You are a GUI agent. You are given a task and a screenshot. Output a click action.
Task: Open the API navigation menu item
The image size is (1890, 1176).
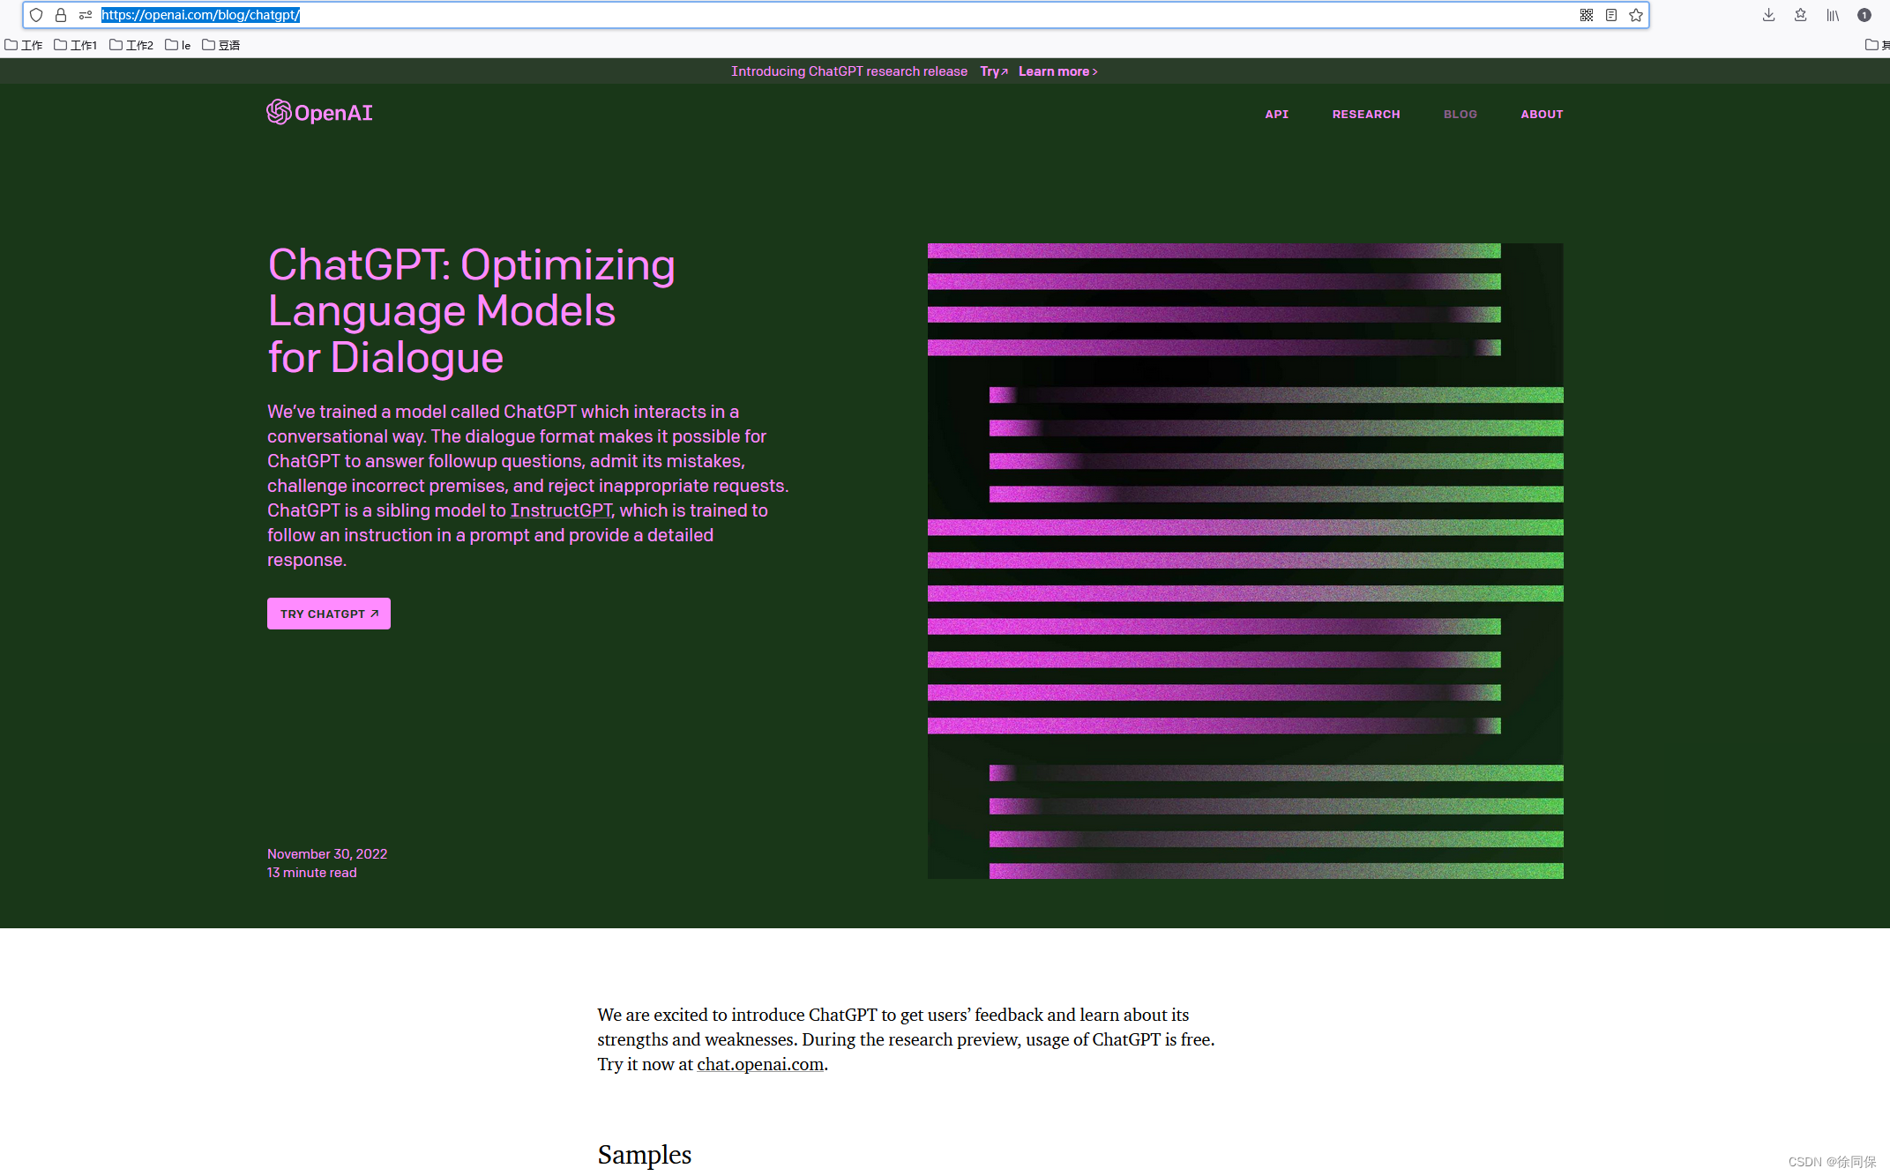[1276, 115]
